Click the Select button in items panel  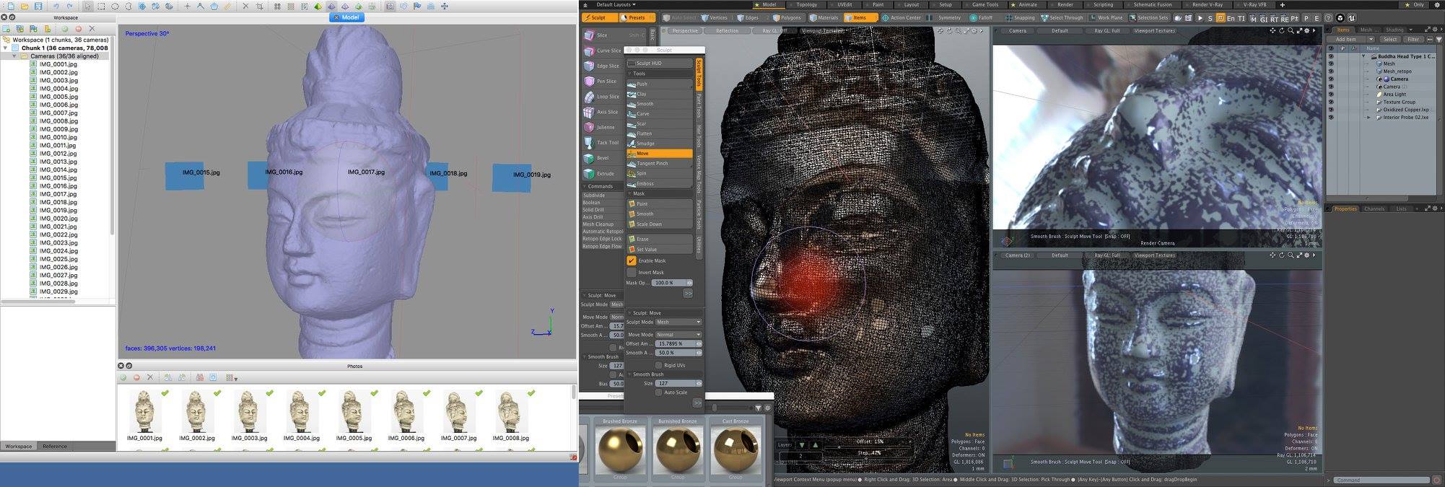pos(1389,40)
